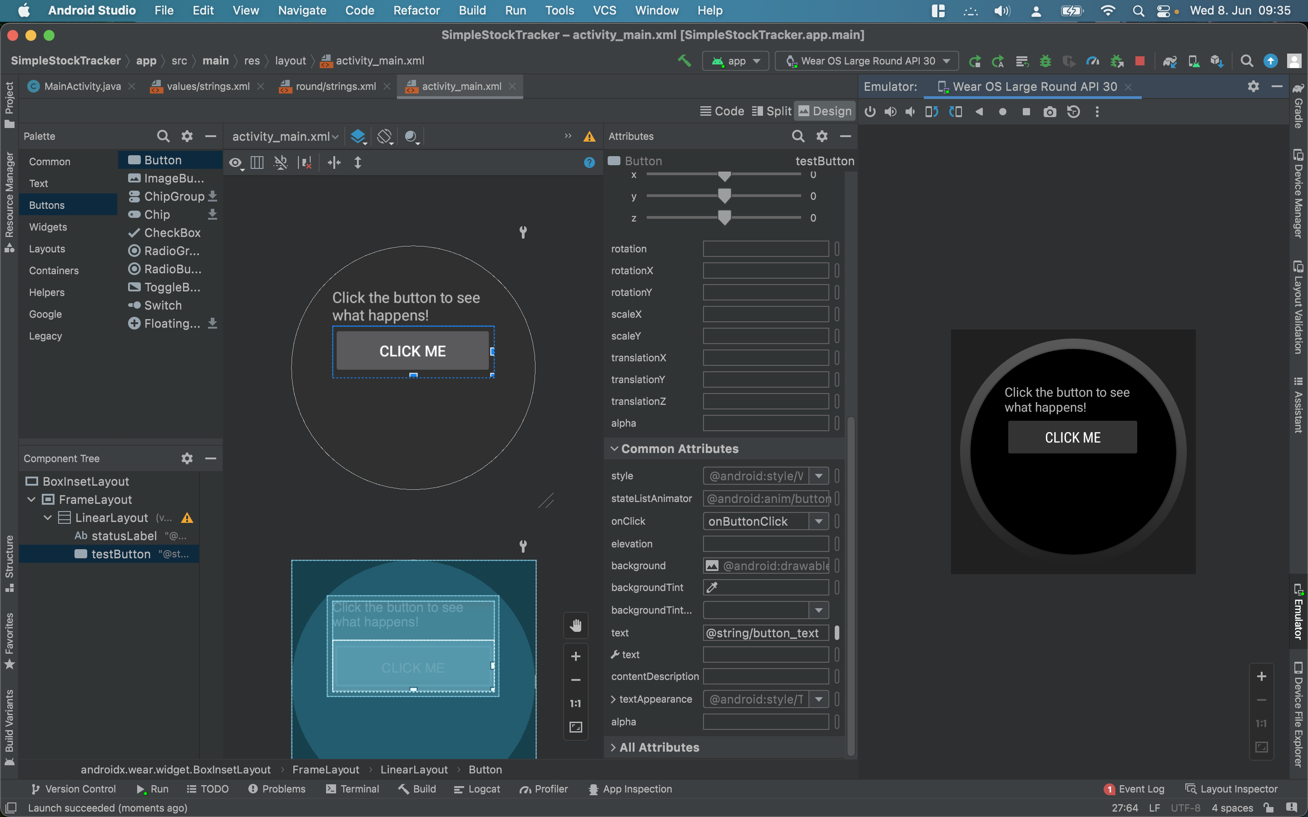This screenshot has height=817, width=1308.
Task: Click the emulator power button icon
Action: [x=870, y=112]
